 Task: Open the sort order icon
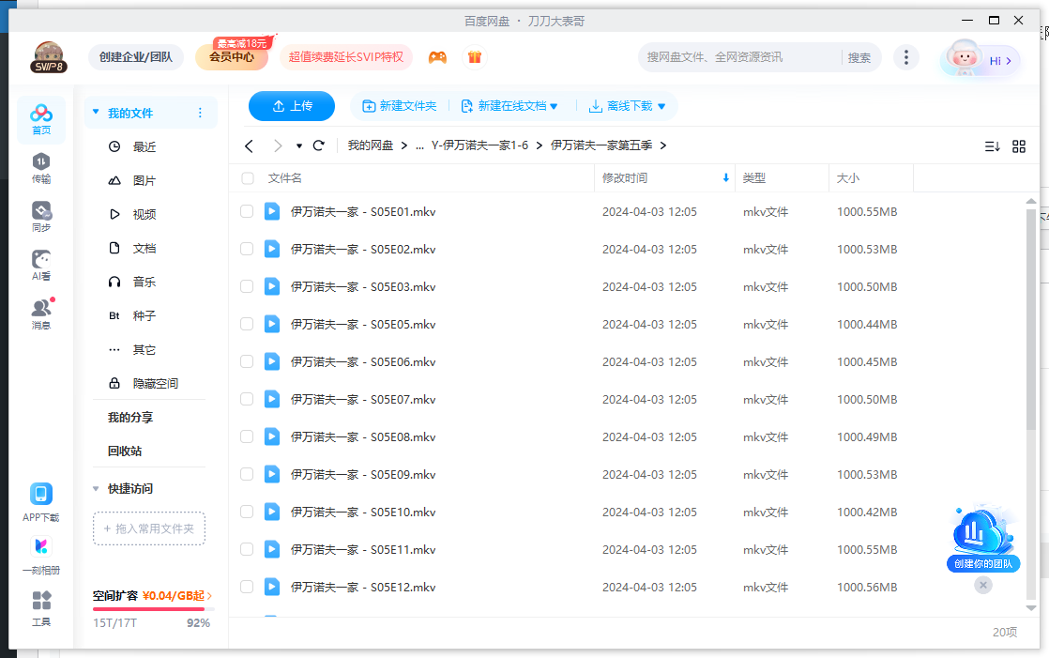(x=992, y=146)
